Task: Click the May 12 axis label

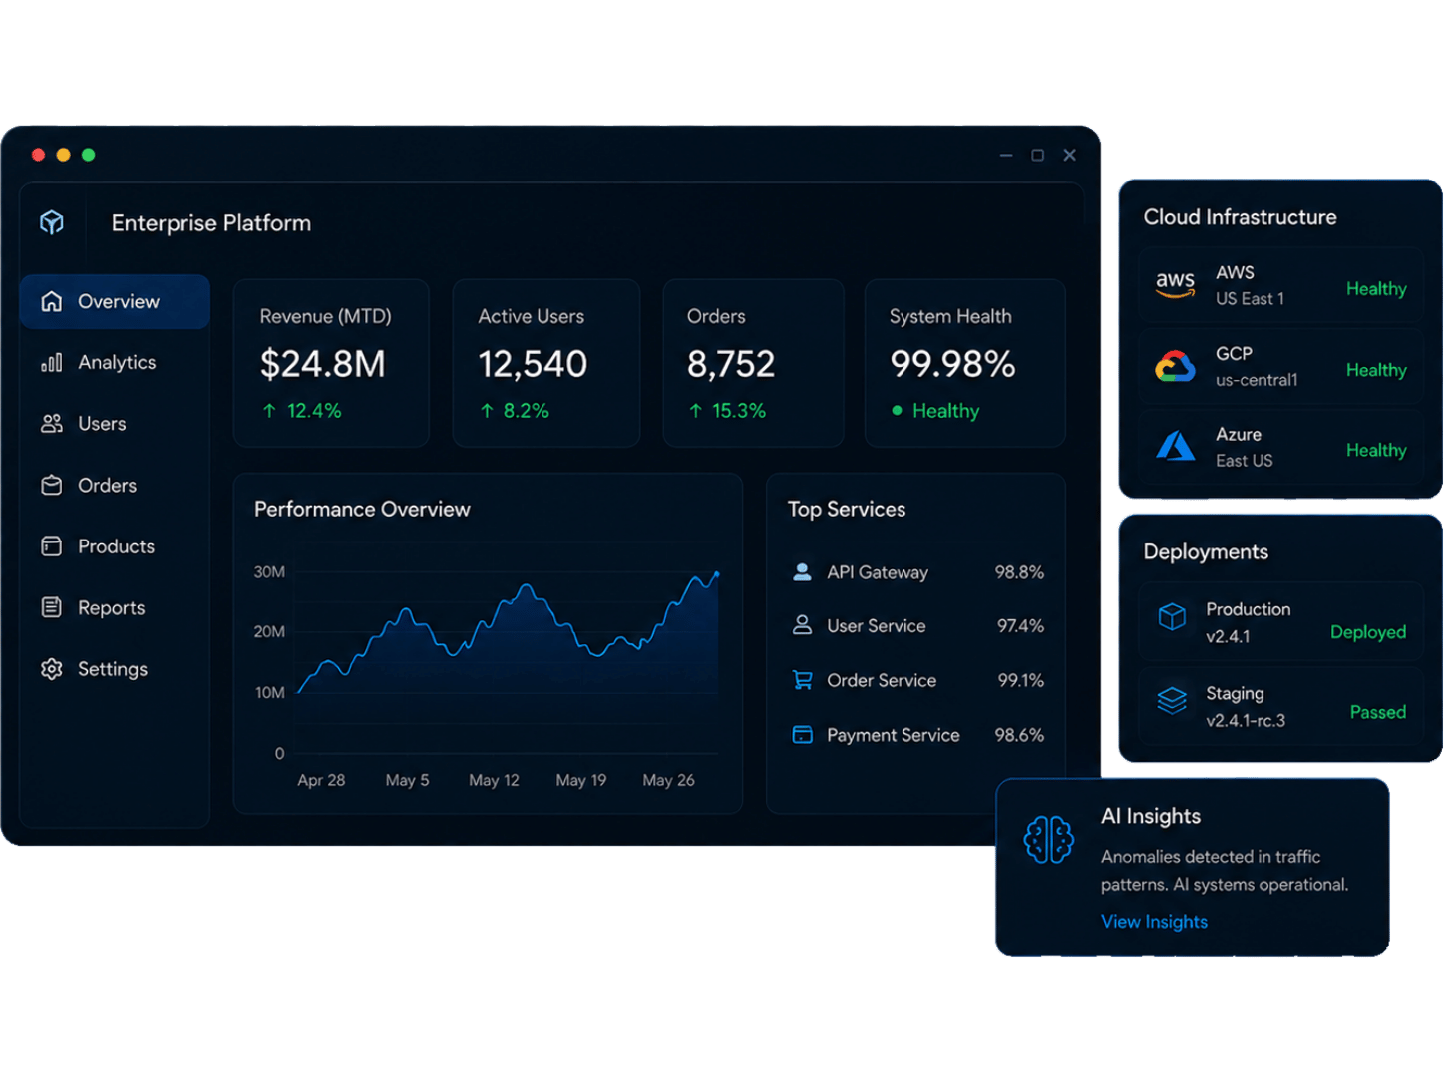Action: tap(494, 780)
